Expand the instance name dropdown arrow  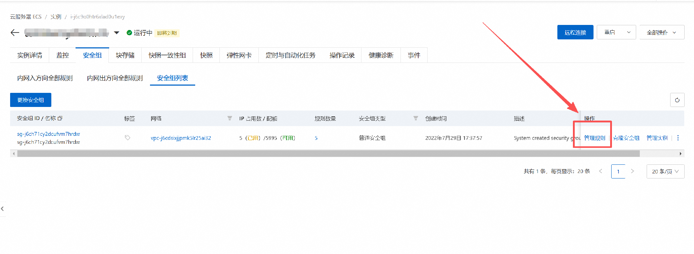pos(116,33)
